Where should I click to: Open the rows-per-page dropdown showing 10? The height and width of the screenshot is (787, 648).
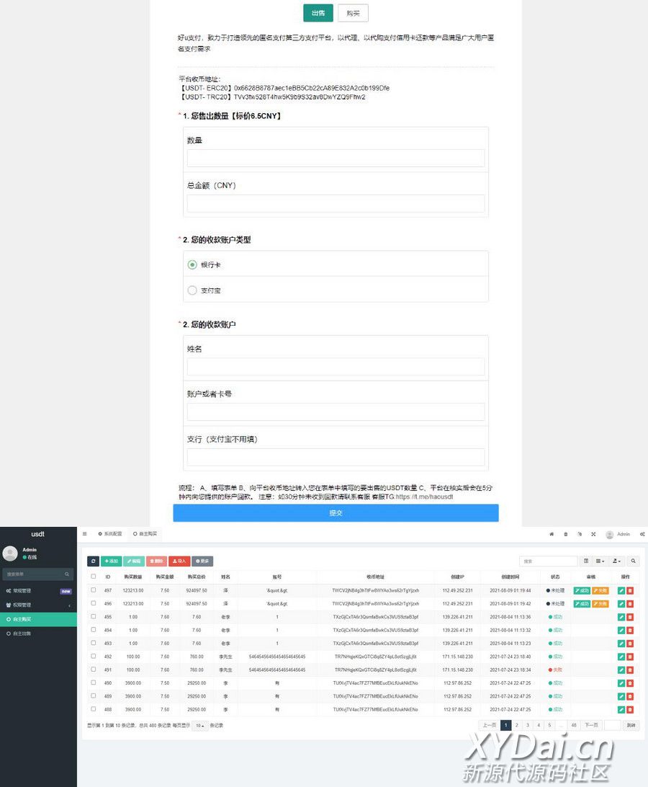point(199,726)
